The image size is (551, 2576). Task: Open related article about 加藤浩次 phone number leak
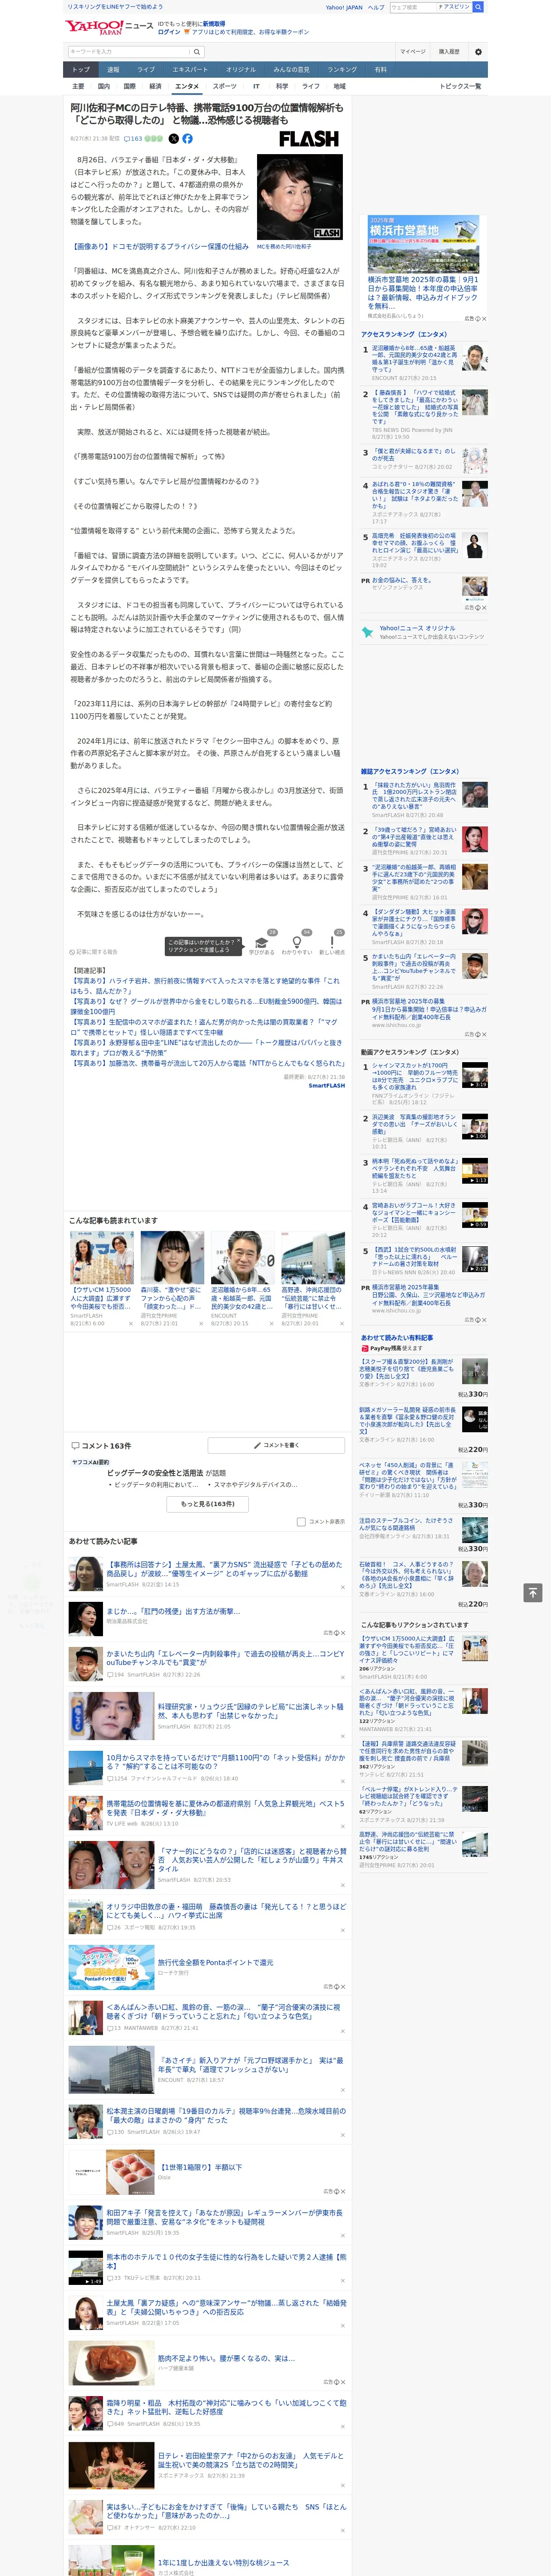tap(208, 1063)
